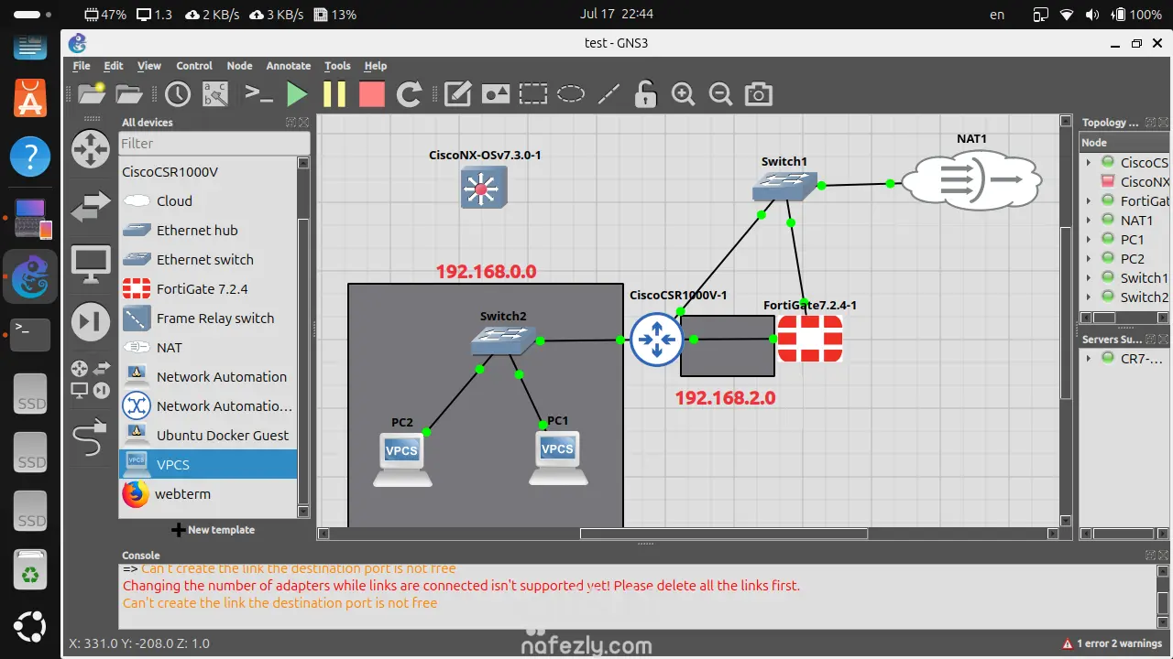Open the File menu

pyautogui.click(x=82, y=66)
